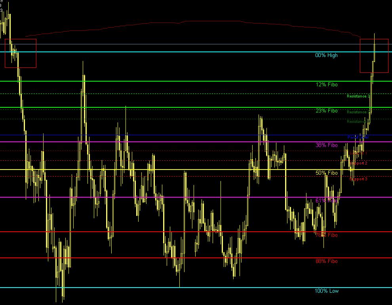Select the "38% Fibo" magenta label
The height and width of the screenshot is (305, 392).
[326, 145]
